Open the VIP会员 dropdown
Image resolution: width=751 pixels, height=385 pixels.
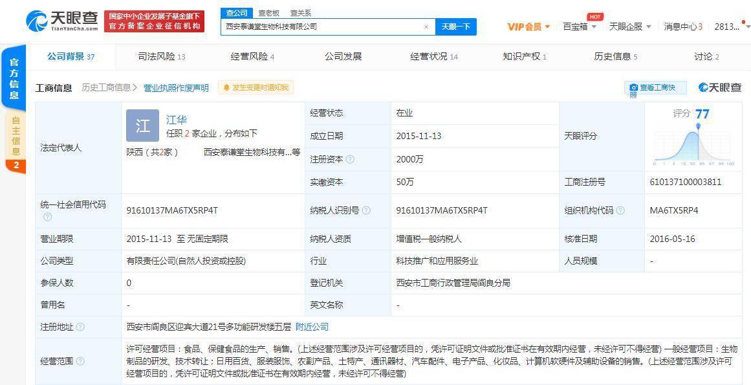pyautogui.click(x=528, y=27)
